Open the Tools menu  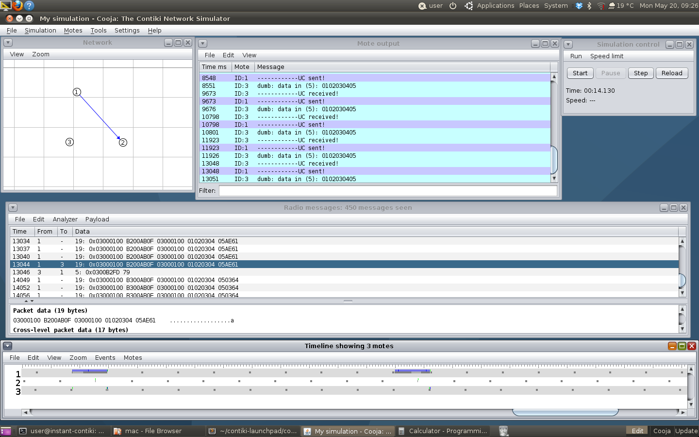click(x=99, y=30)
